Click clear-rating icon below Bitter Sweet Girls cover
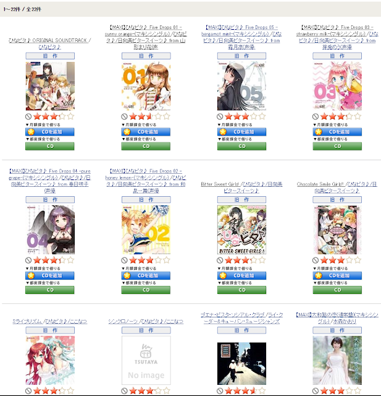 (x=220, y=260)
